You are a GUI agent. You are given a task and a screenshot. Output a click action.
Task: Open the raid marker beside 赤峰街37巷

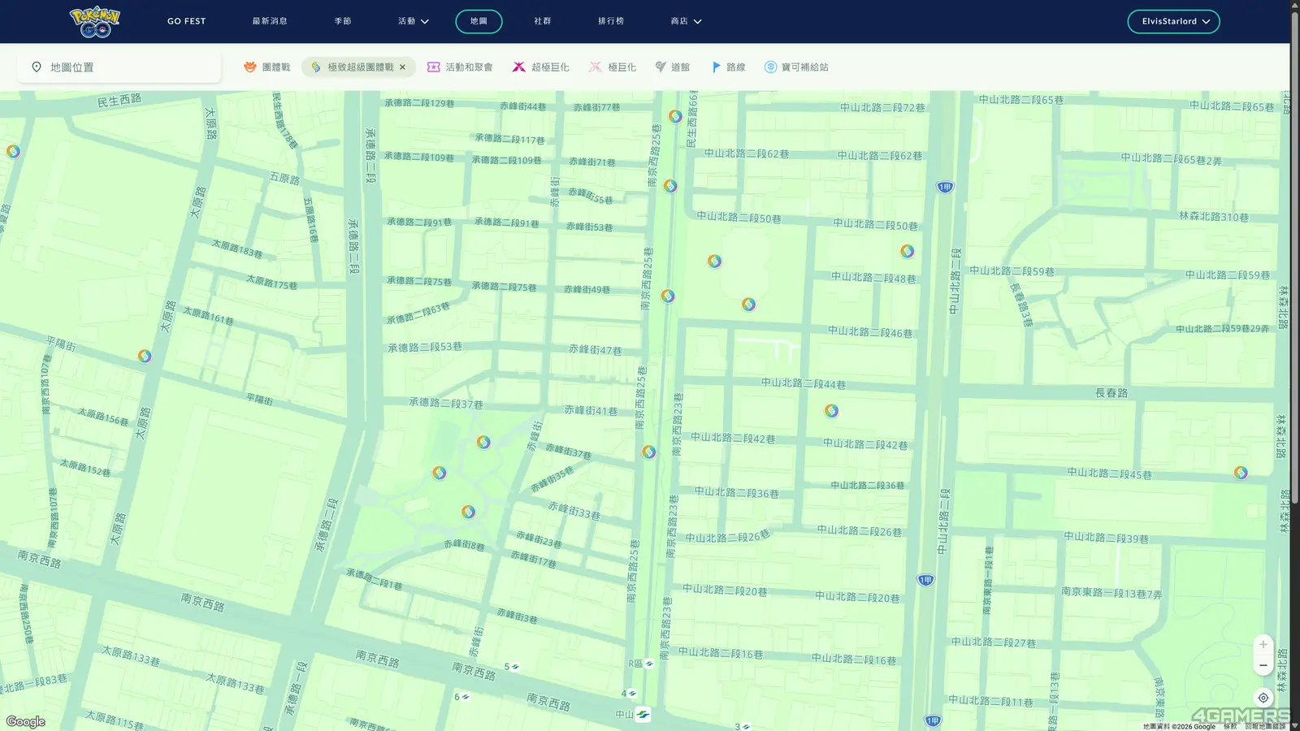point(648,452)
